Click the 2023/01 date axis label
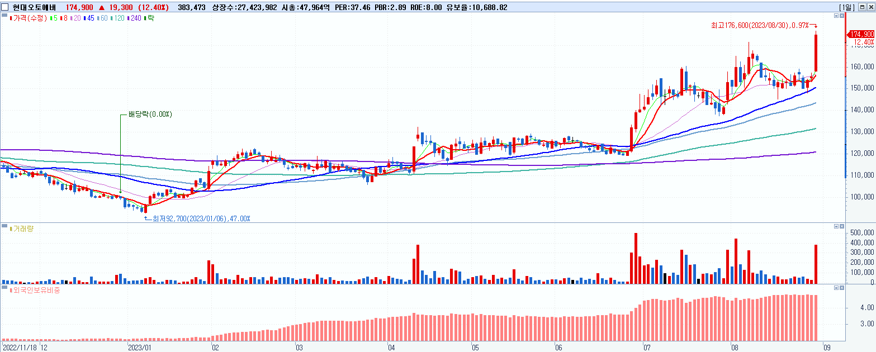Viewport: 876px width, 352px height. (x=140, y=348)
